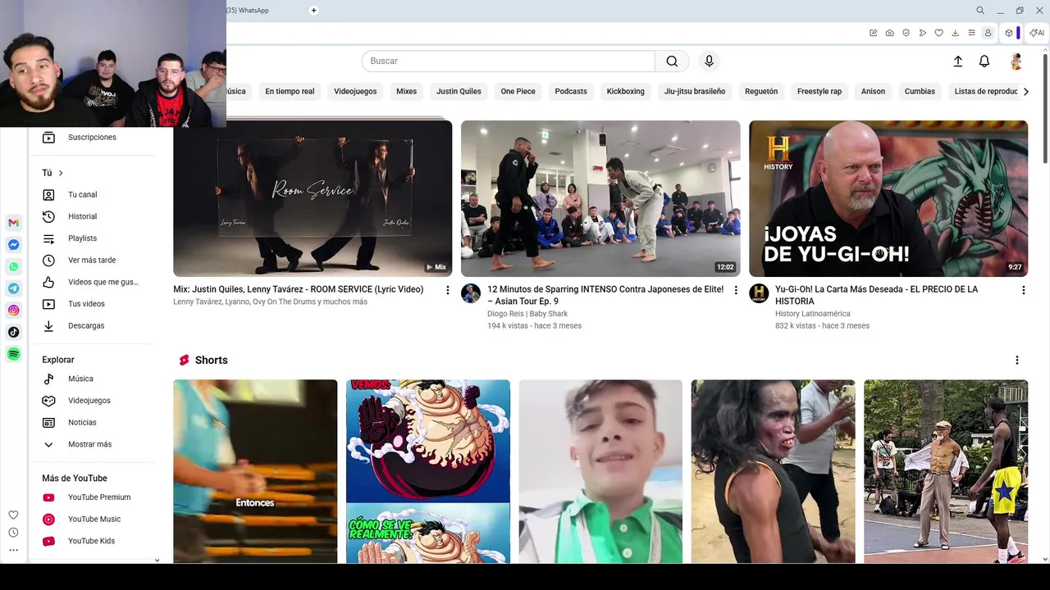Go to Suscripciones
This screenshot has height=590, width=1050.
tap(93, 138)
